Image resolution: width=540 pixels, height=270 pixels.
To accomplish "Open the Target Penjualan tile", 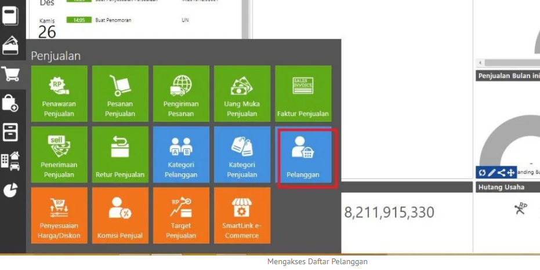I will [x=181, y=216].
